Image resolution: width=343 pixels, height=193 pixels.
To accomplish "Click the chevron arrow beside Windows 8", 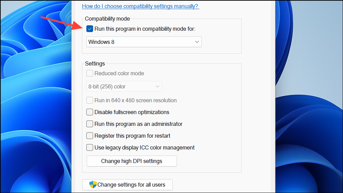I will [197, 42].
